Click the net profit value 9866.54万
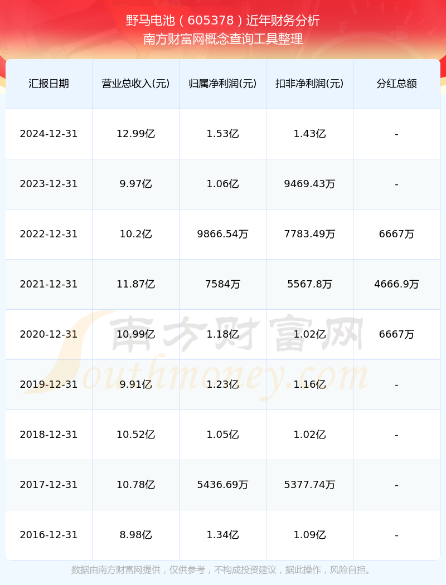This screenshot has height=585, width=446. coord(223,234)
